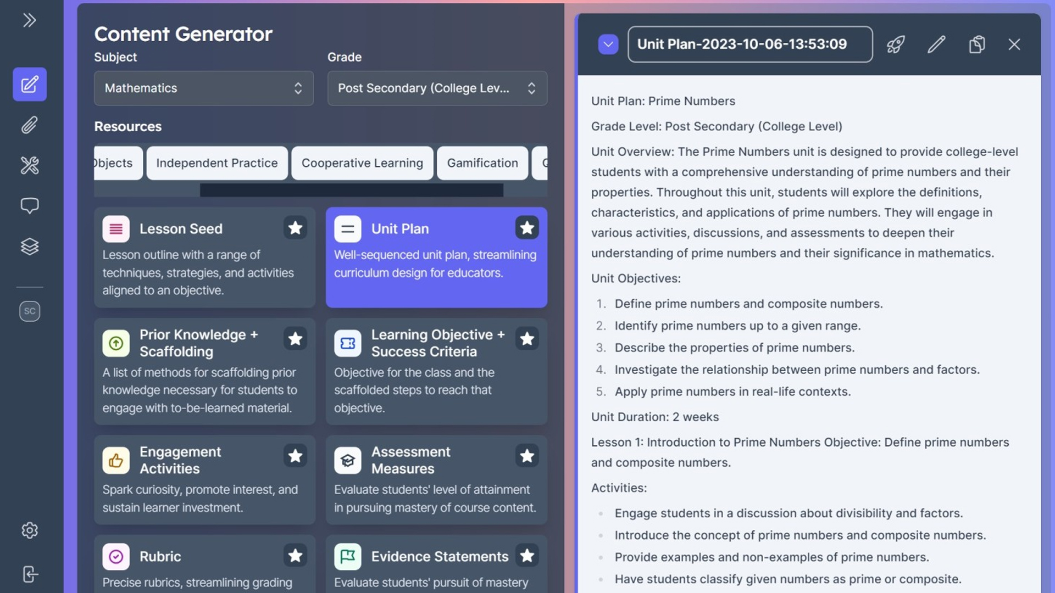1055x593 pixels.
Task: Expand the left sidebar with double chevron
Action: pos(30,20)
